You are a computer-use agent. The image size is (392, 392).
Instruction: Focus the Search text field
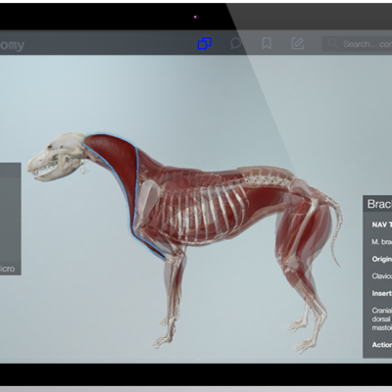click(357, 44)
